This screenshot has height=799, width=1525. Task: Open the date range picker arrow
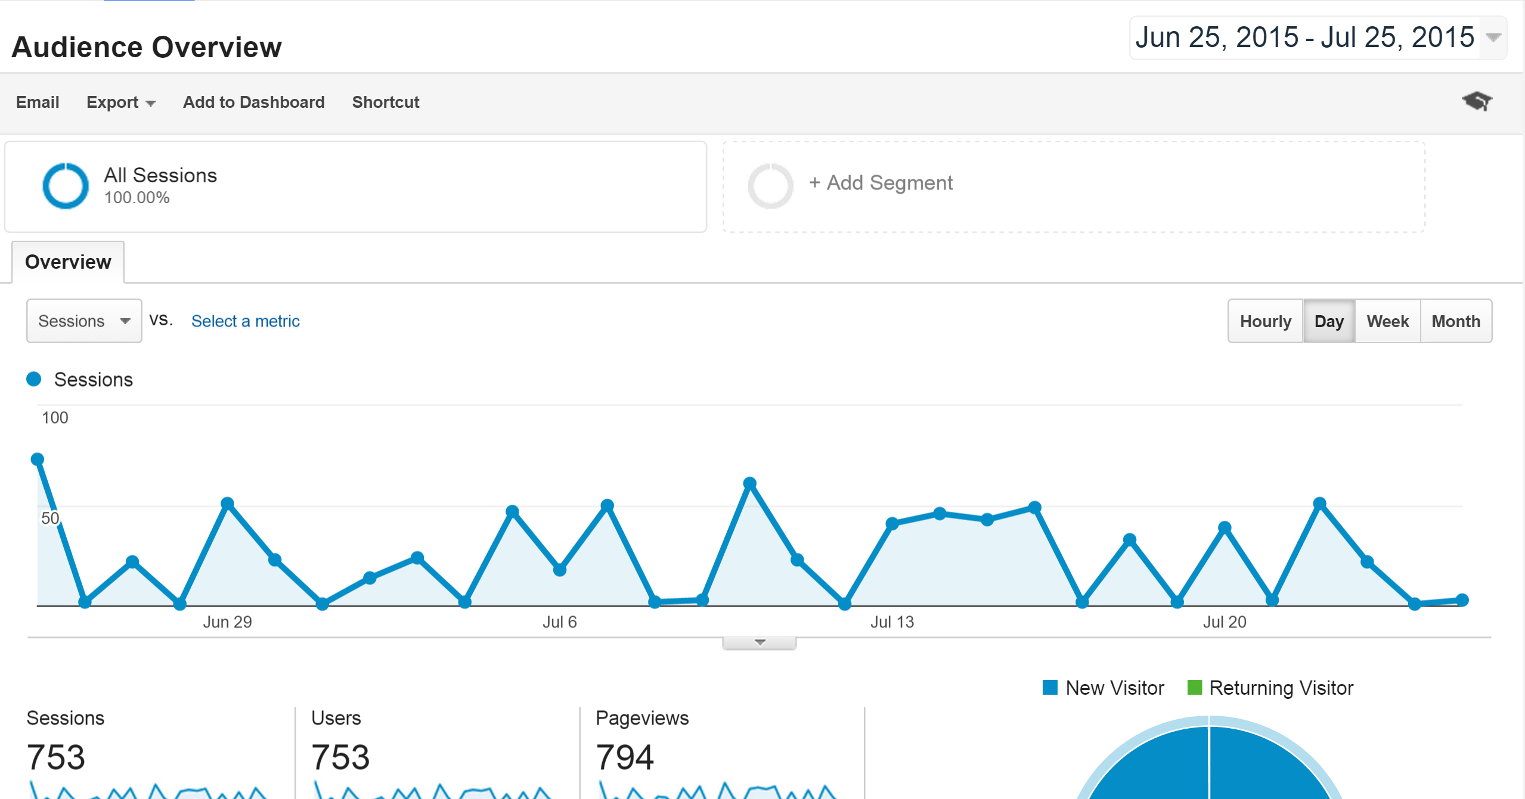1493,38
